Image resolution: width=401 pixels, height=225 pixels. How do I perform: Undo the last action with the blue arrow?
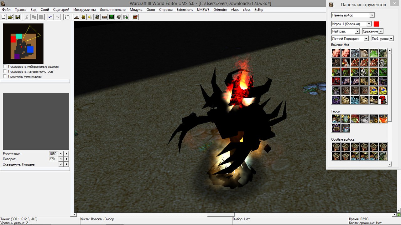tap(50, 17)
